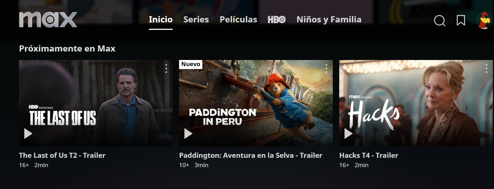Click the Nuevo badge on Paddington thumbnail
The image size is (494, 189).
(x=191, y=64)
